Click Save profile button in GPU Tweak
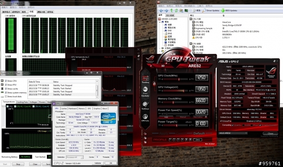This screenshot has width=283, height=167. [198, 140]
